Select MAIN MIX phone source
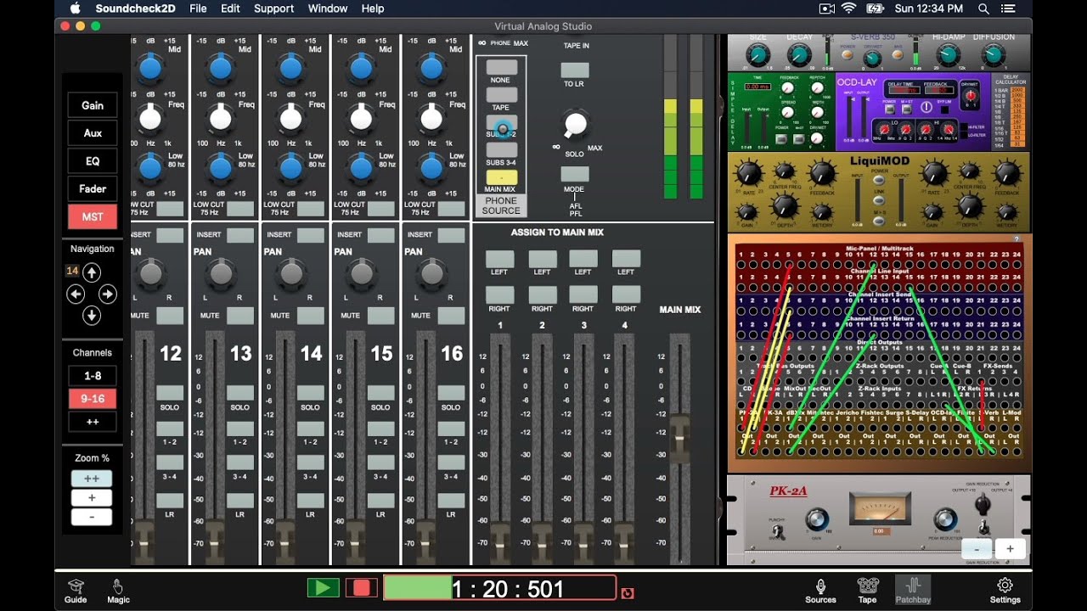 pos(501,177)
